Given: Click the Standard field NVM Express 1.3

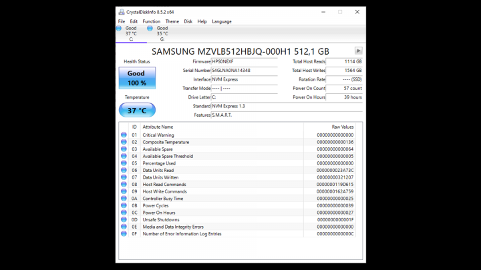Looking at the screenshot, I should [x=287, y=106].
